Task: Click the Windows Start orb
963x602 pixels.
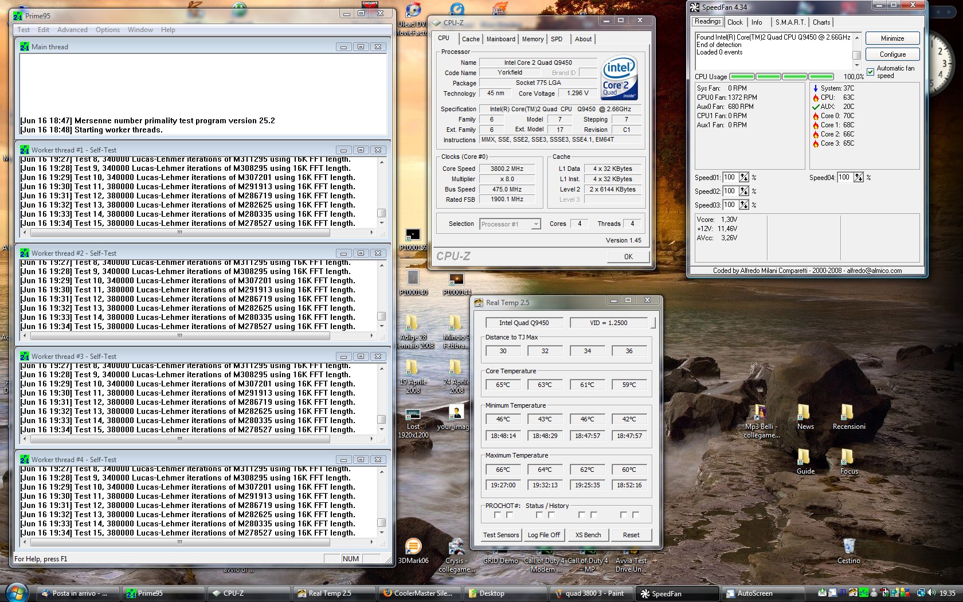Action: coord(17,593)
